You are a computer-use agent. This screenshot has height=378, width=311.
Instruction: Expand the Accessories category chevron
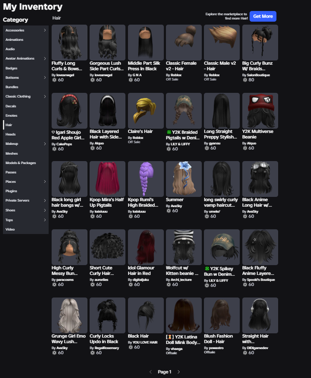(x=45, y=30)
